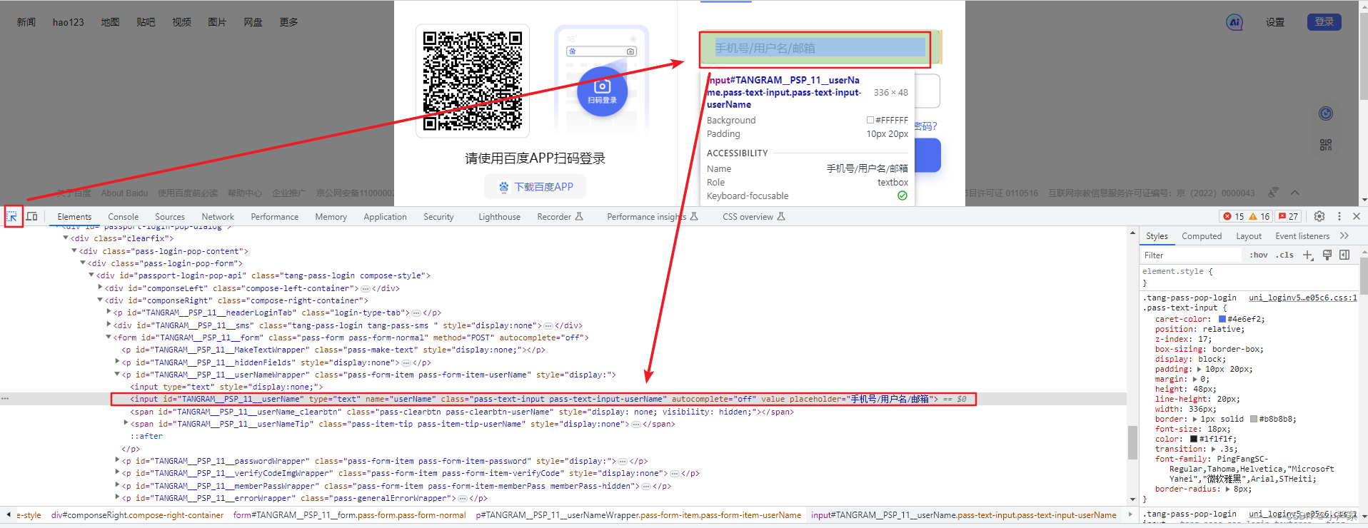Open the Network tab
1368x528 pixels.
coord(218,217)
